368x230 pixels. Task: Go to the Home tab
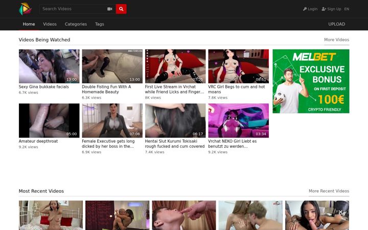(x=29, y=24)
